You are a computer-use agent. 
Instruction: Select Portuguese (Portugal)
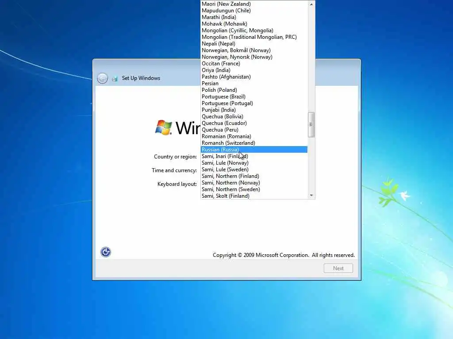pos(254,103)
